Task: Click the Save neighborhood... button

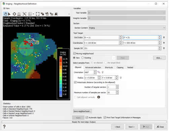Action: [82, 111]
